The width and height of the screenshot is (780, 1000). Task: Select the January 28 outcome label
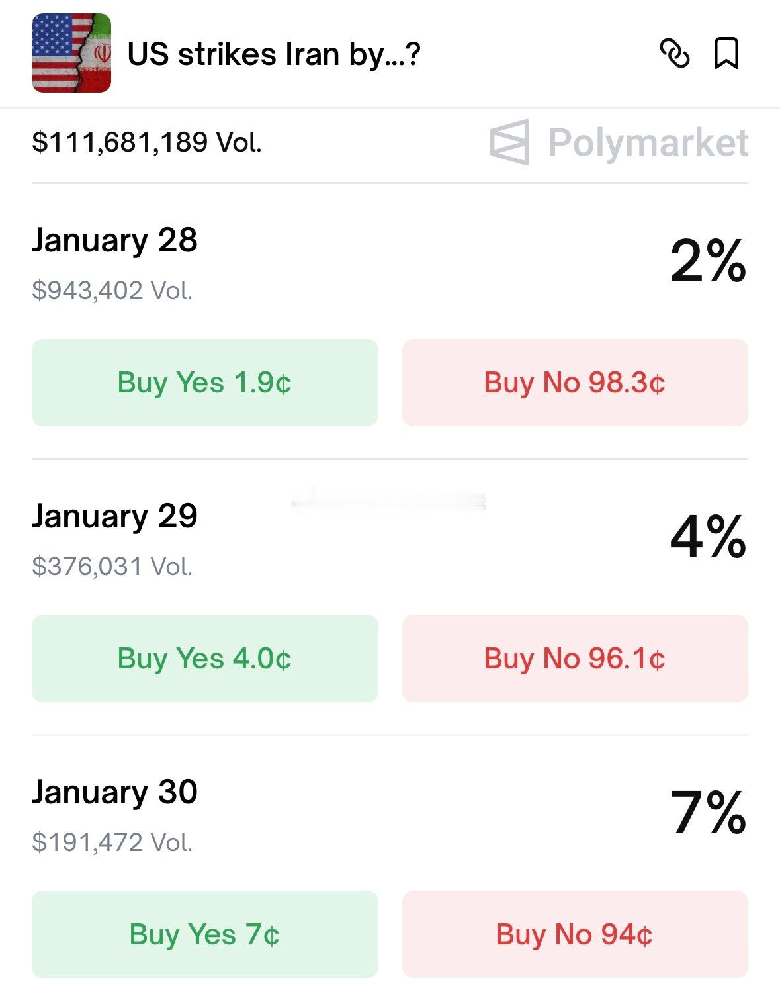(114, 240)
